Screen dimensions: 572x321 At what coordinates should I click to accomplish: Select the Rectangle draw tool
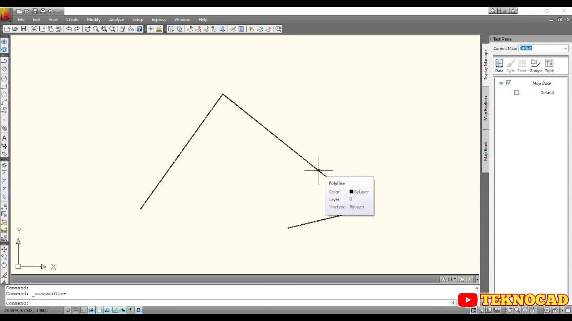click(x=4, y=87)
